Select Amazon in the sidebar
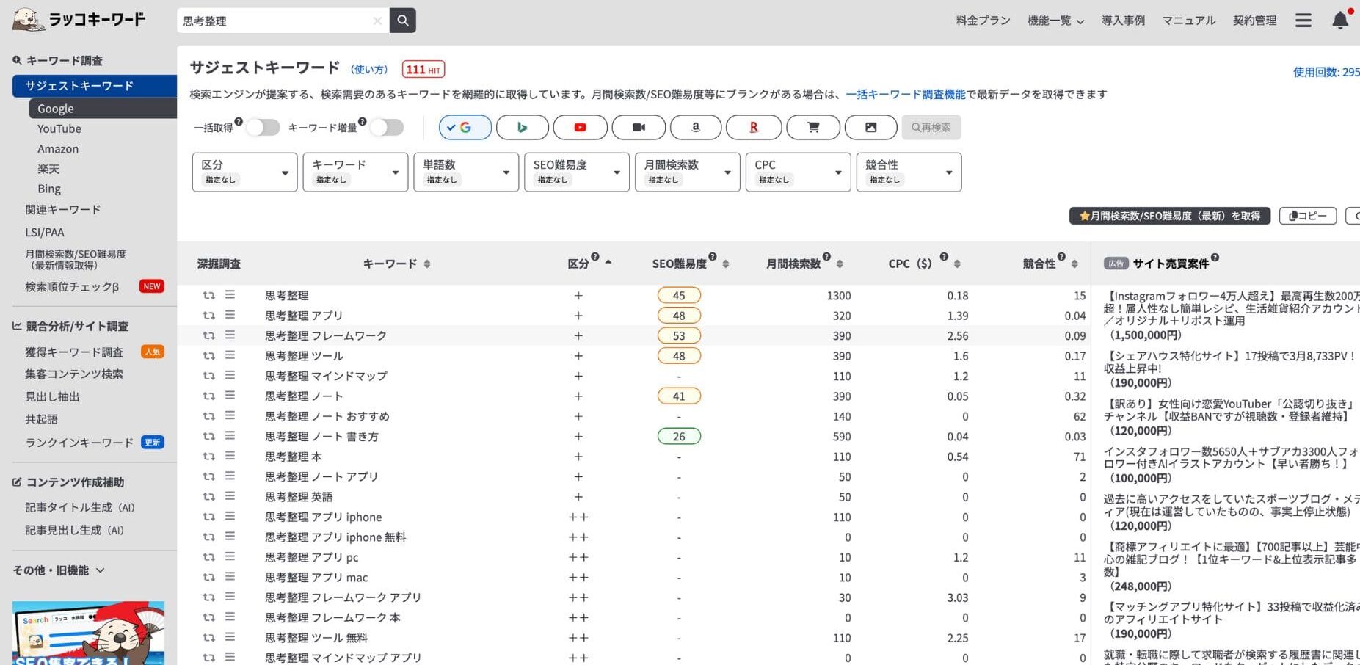Screen dimensions: 1360x665 (58, 149)
